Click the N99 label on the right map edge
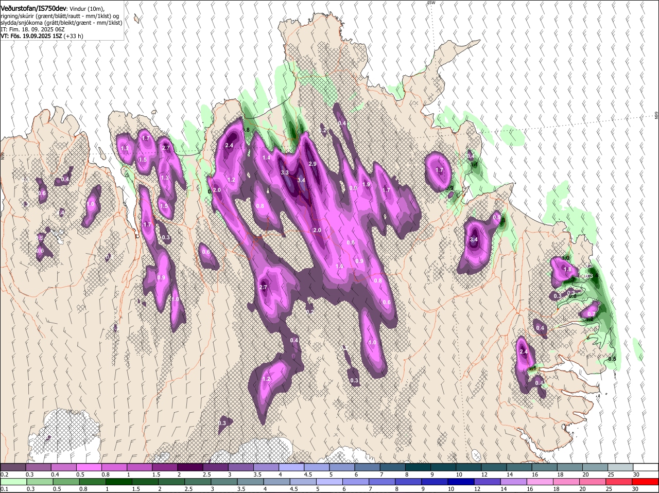Image resolution: width=659 pixels, height=493 pixels. [x=656, y=116]
